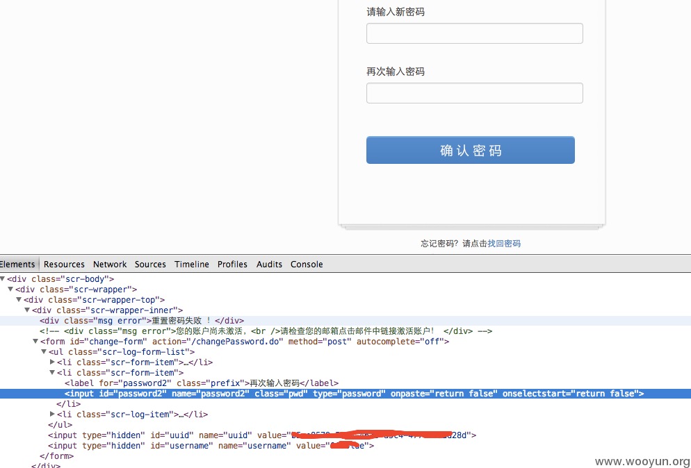Open the Audits tab
This screenshot has height=468, width=691.
[x=269, y=264]
